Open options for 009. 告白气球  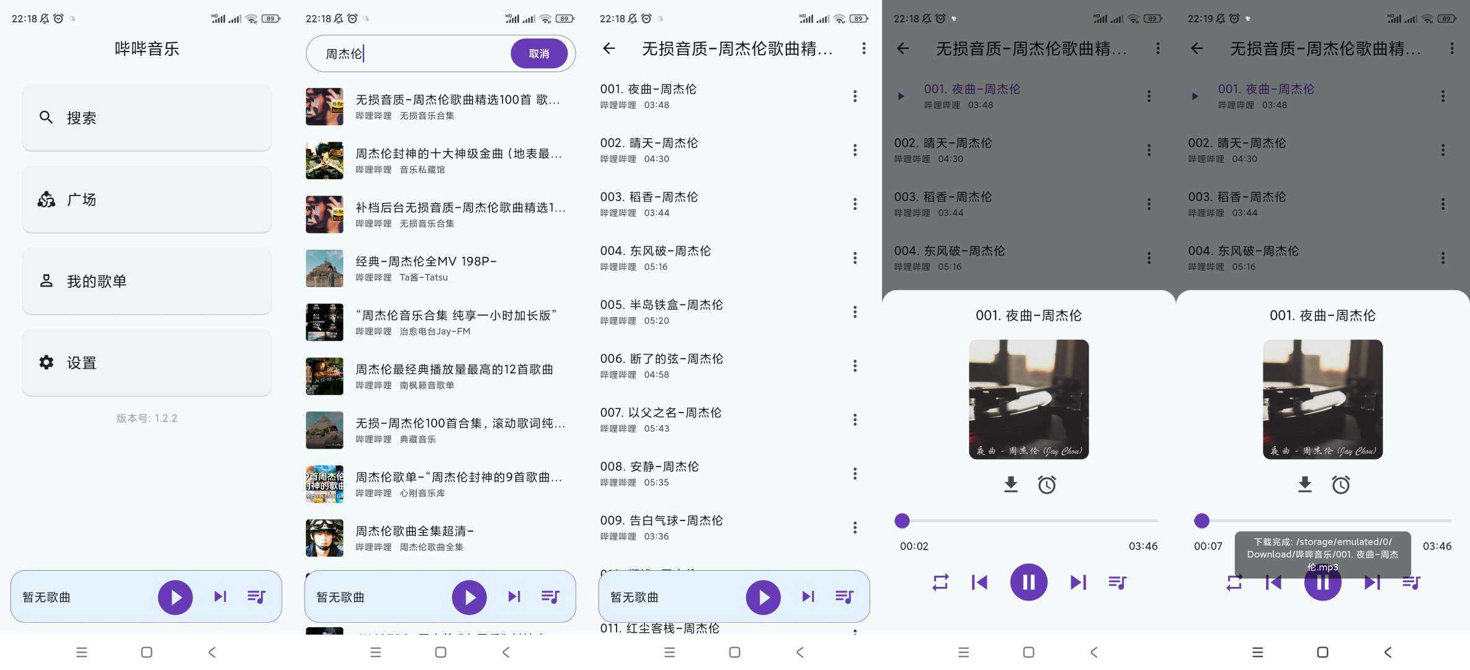point(855,528)
